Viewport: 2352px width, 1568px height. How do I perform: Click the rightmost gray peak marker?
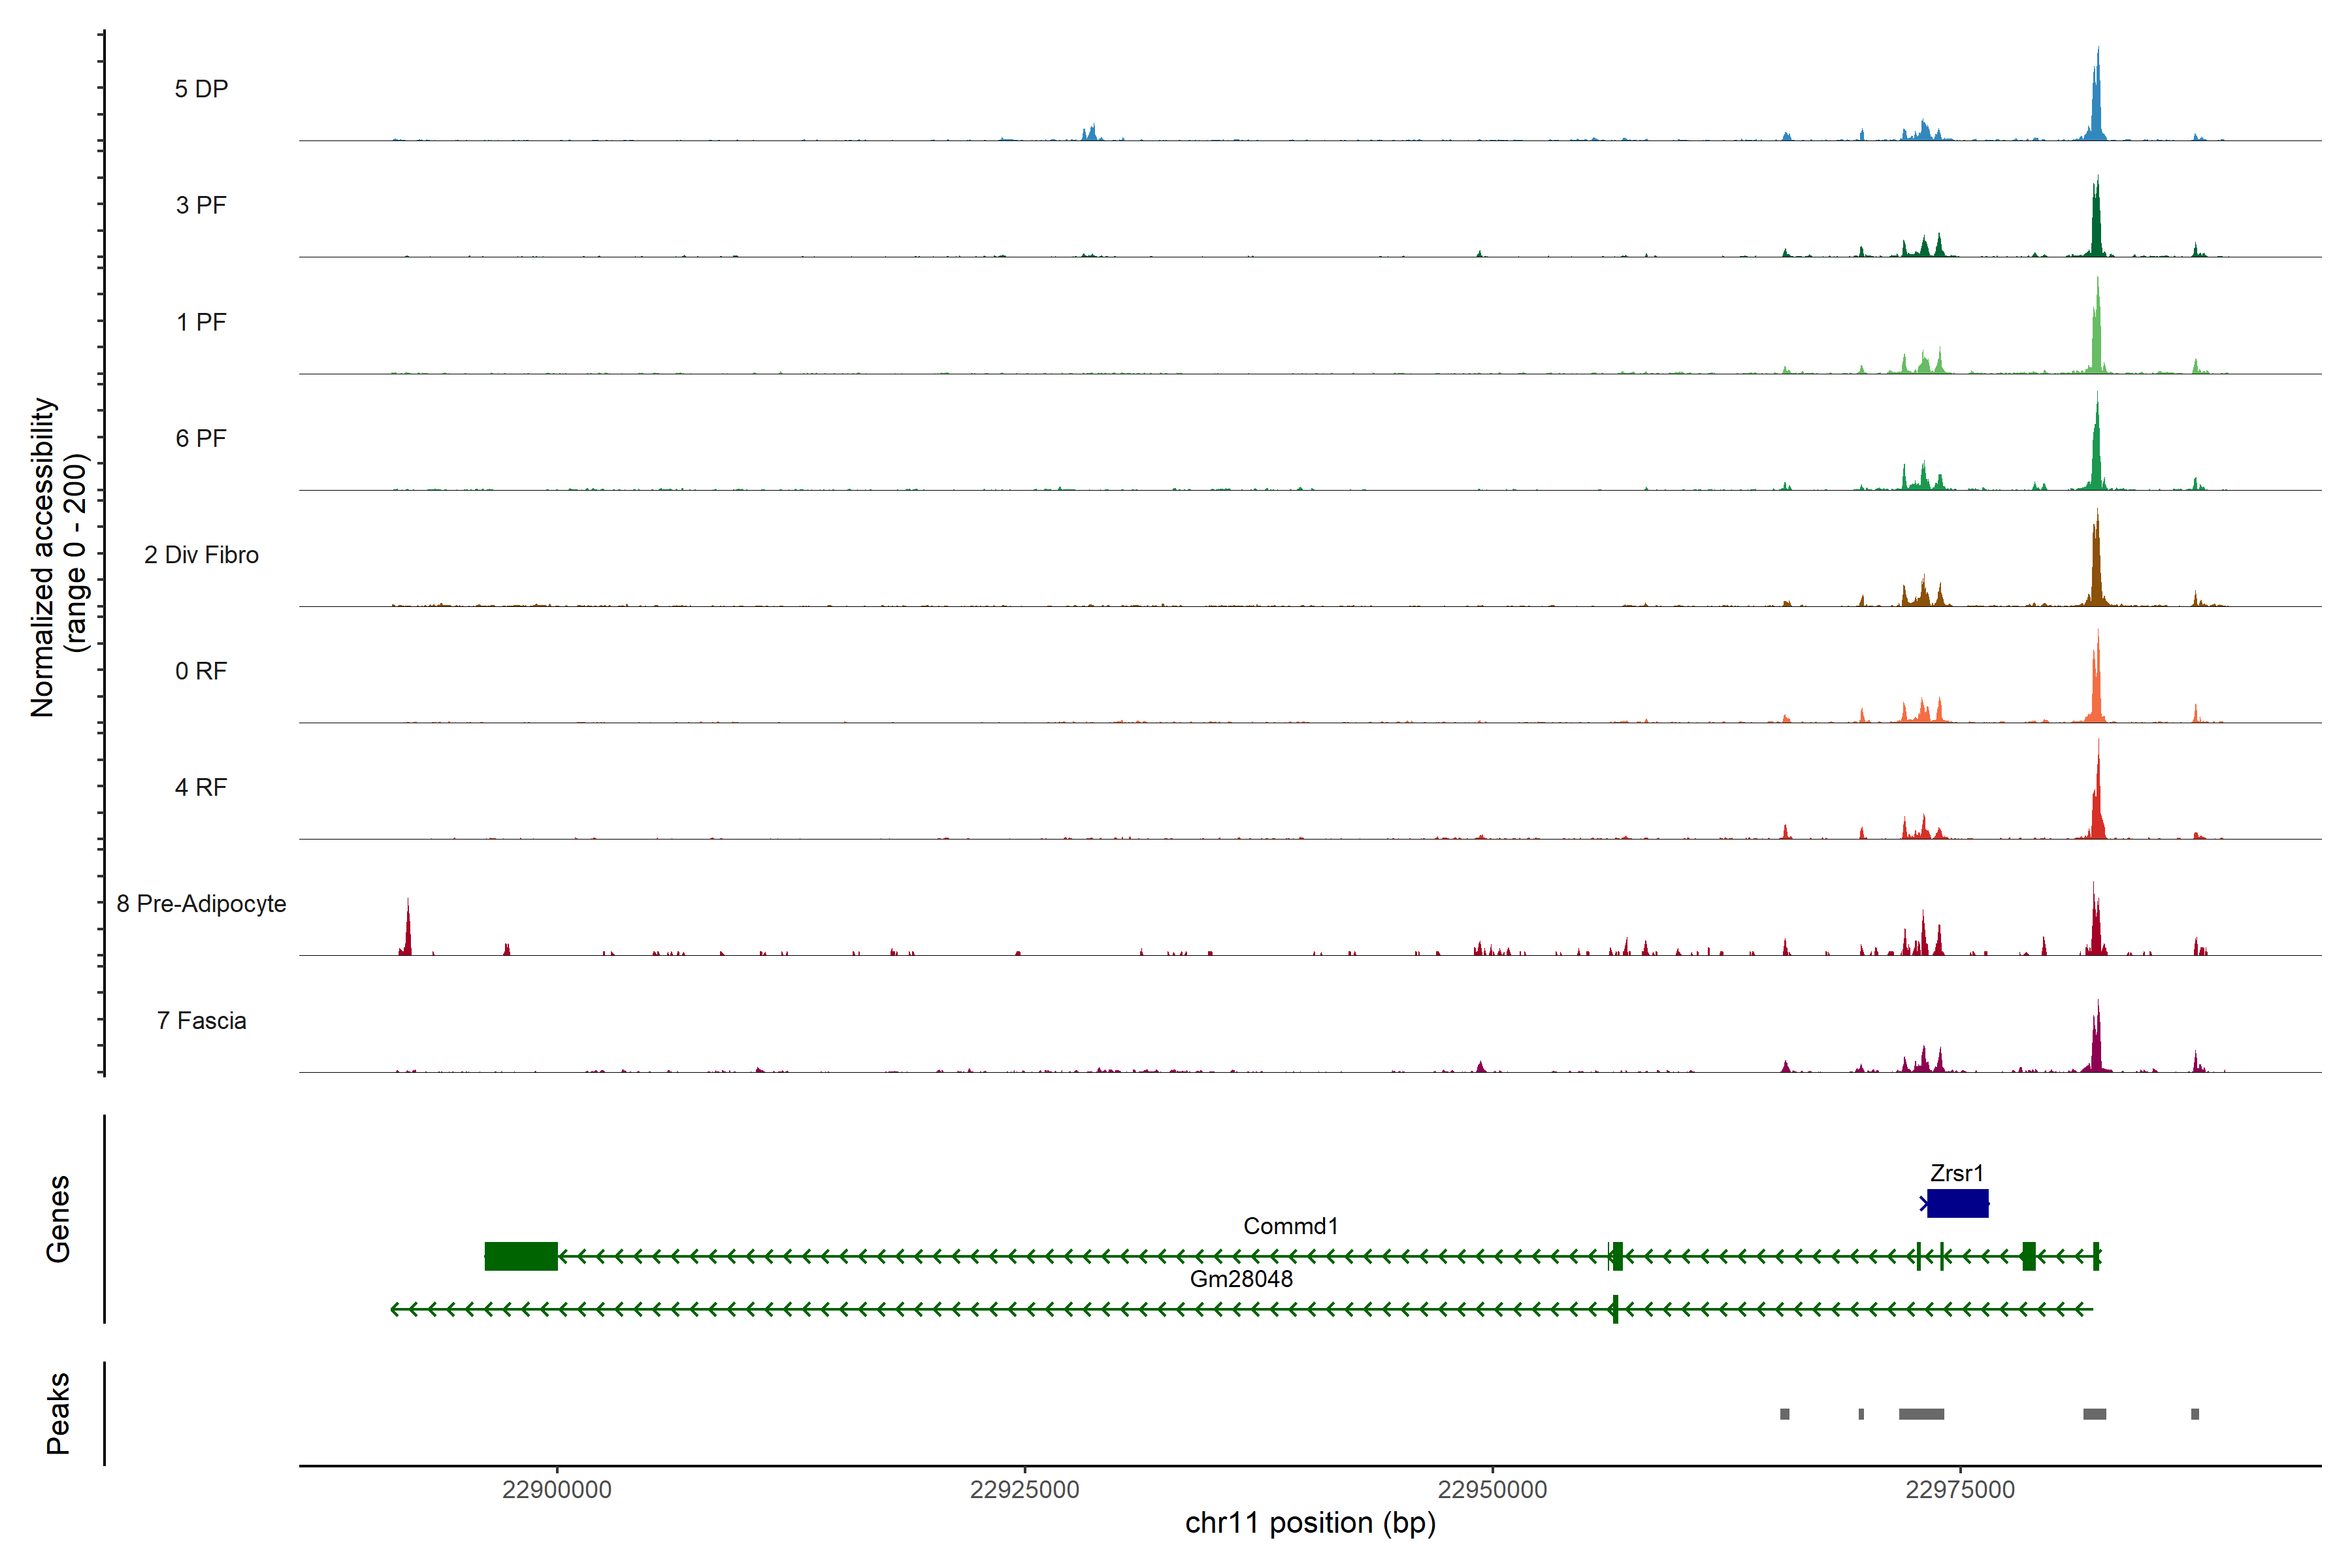(x=2195, y=1414)
